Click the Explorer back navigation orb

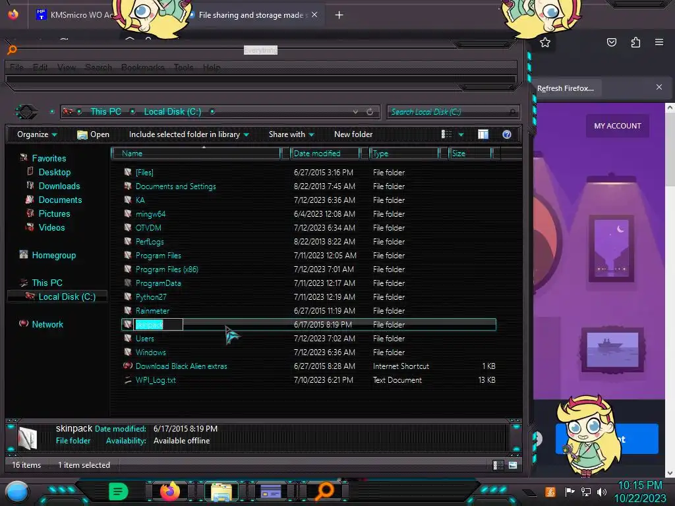26,112
